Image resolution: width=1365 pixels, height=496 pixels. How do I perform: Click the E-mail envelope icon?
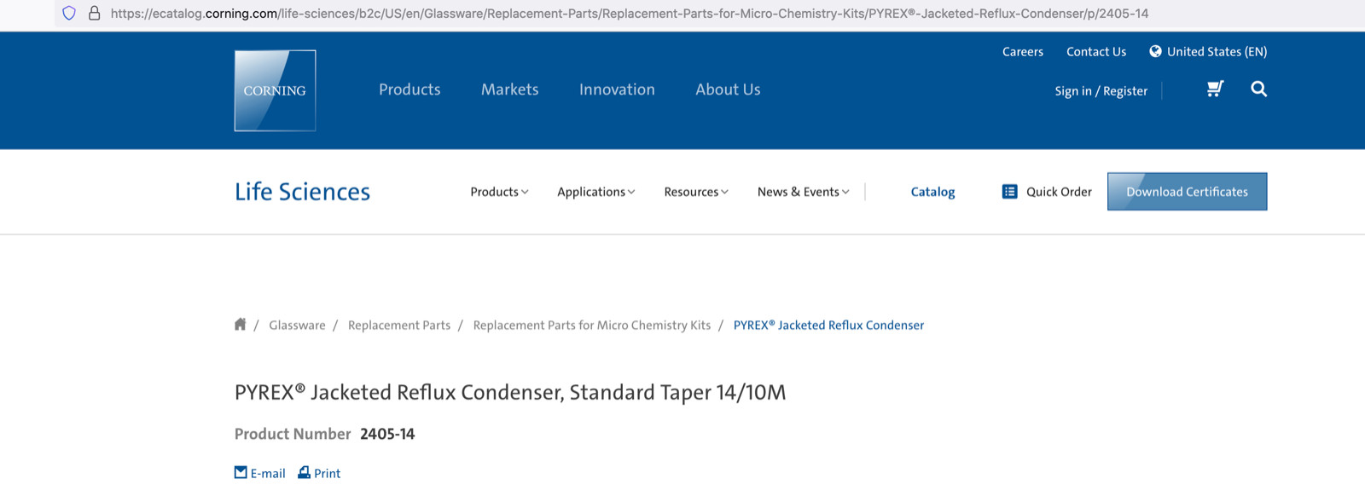(x=241, y=472)
